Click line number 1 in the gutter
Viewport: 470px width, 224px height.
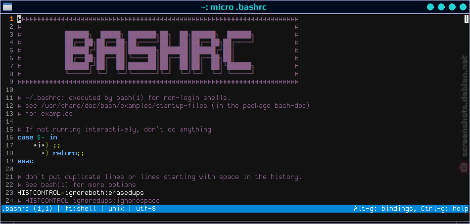(x=12, y=19)
